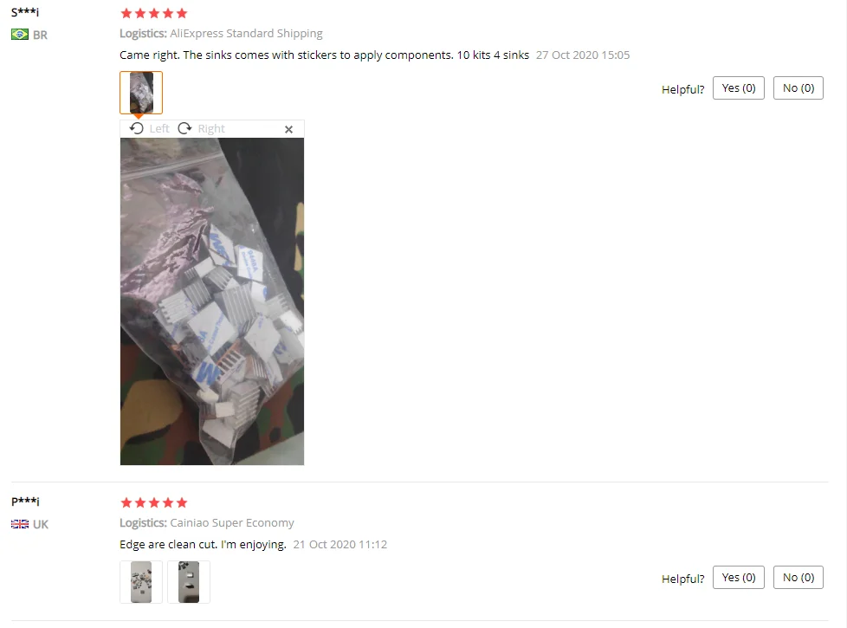Click the Brazil flag icon
Screen dimensions: 847x628
point(20,35)
